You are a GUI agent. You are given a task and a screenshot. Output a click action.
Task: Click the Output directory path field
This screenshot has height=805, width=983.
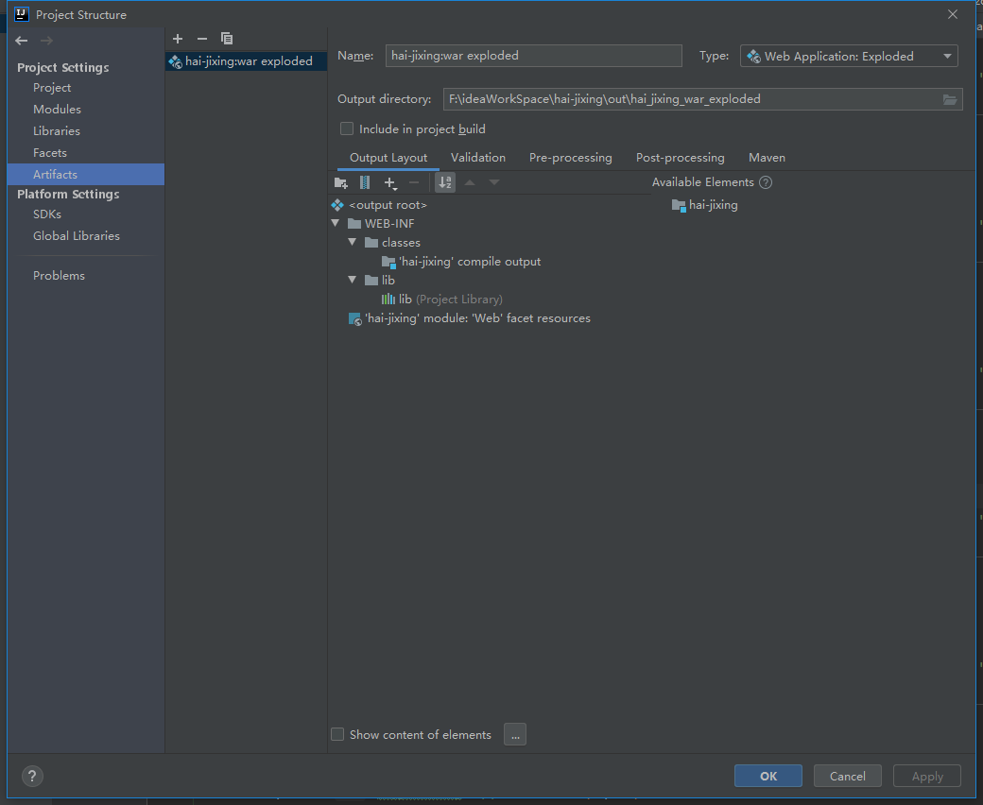tap(692, 99)
